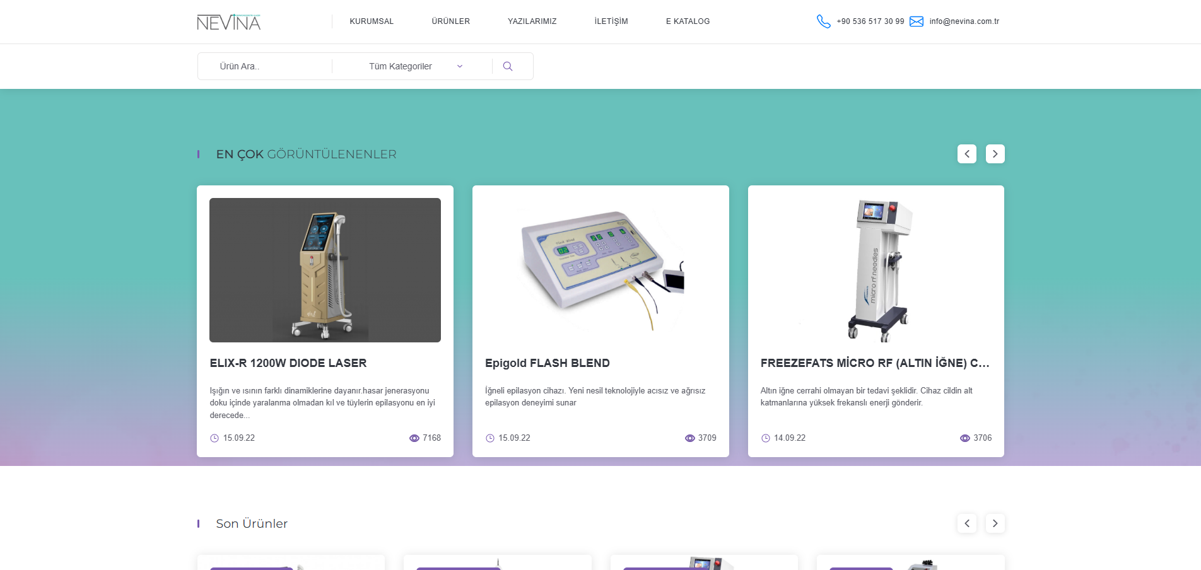
Task: Open the KURUMSAL menu
Action: pyautogui.click(x=372, y=21)
